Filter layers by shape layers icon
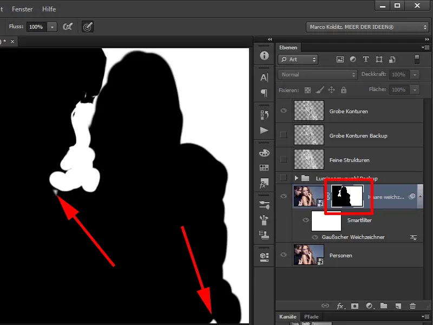This screenshot has width=433, height=325. (x=379, y=59)
